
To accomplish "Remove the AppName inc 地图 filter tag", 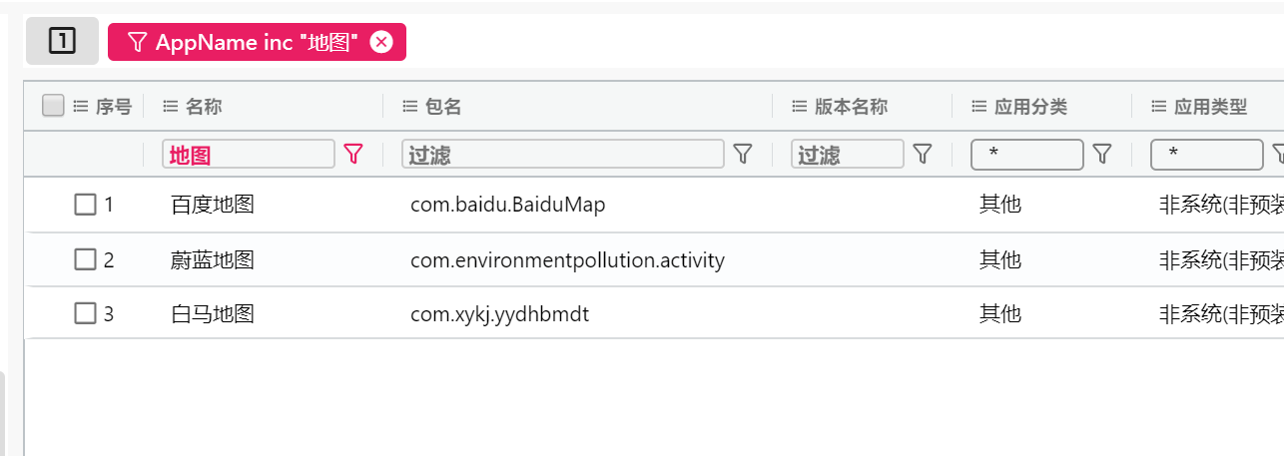I will (x=380, y=42).
